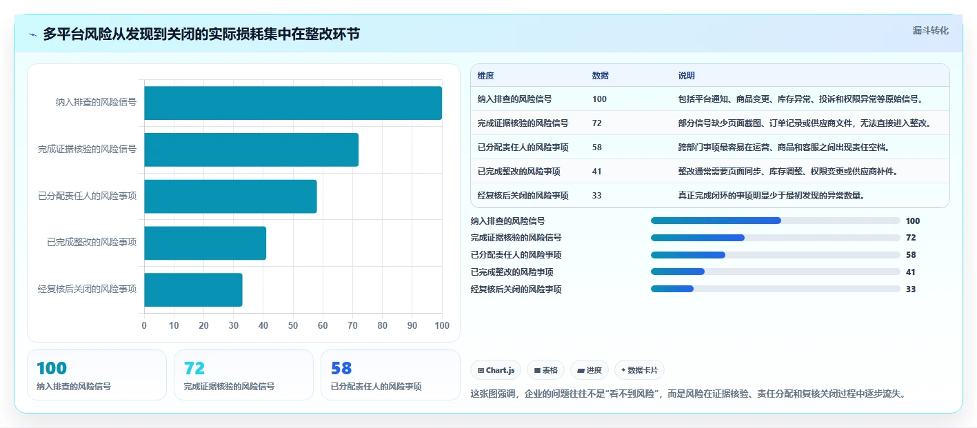Image resolution: width=977 pixels, height=428 pixels.
Task: Click table cell 纳入排查的风险信号
Action: [x=514, y=99]
